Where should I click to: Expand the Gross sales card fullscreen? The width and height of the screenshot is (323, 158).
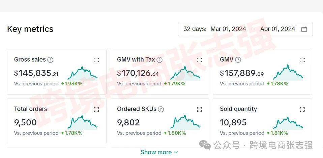click(x=96, y=60)
